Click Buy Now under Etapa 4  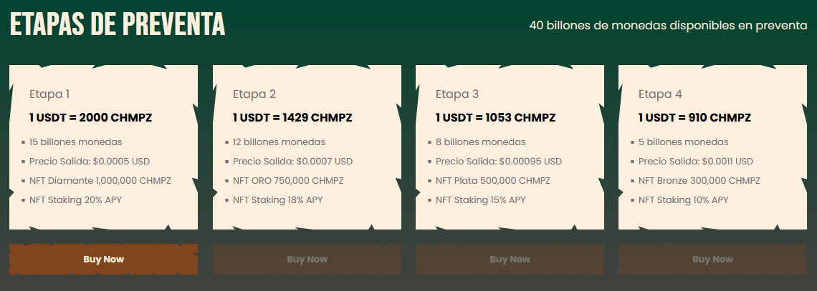tap(713, 260)
